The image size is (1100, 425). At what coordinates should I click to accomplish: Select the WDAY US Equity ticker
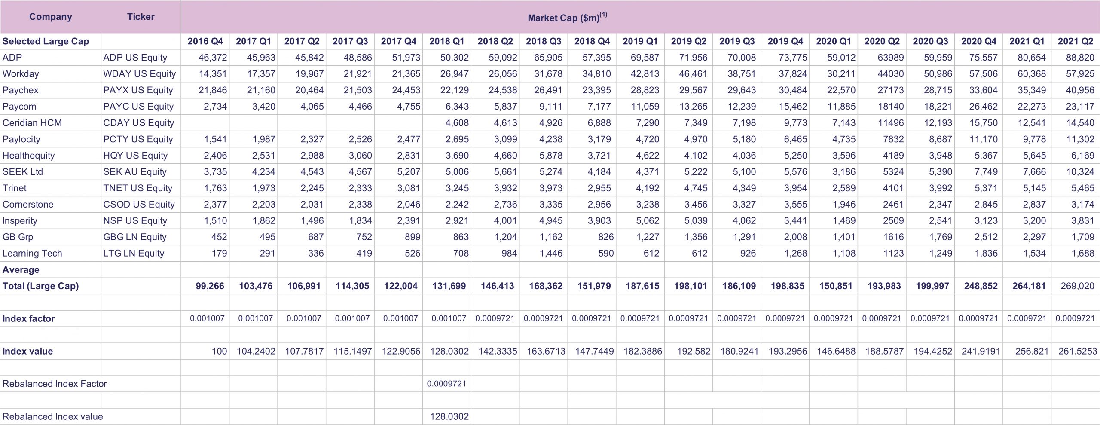click(140, 74)
